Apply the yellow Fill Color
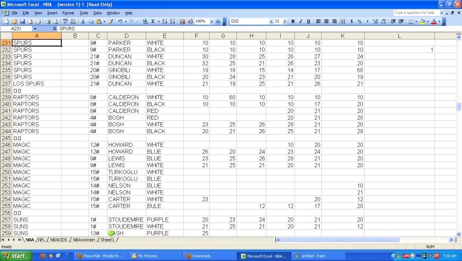462x261 pixels. tap(422, 21)
